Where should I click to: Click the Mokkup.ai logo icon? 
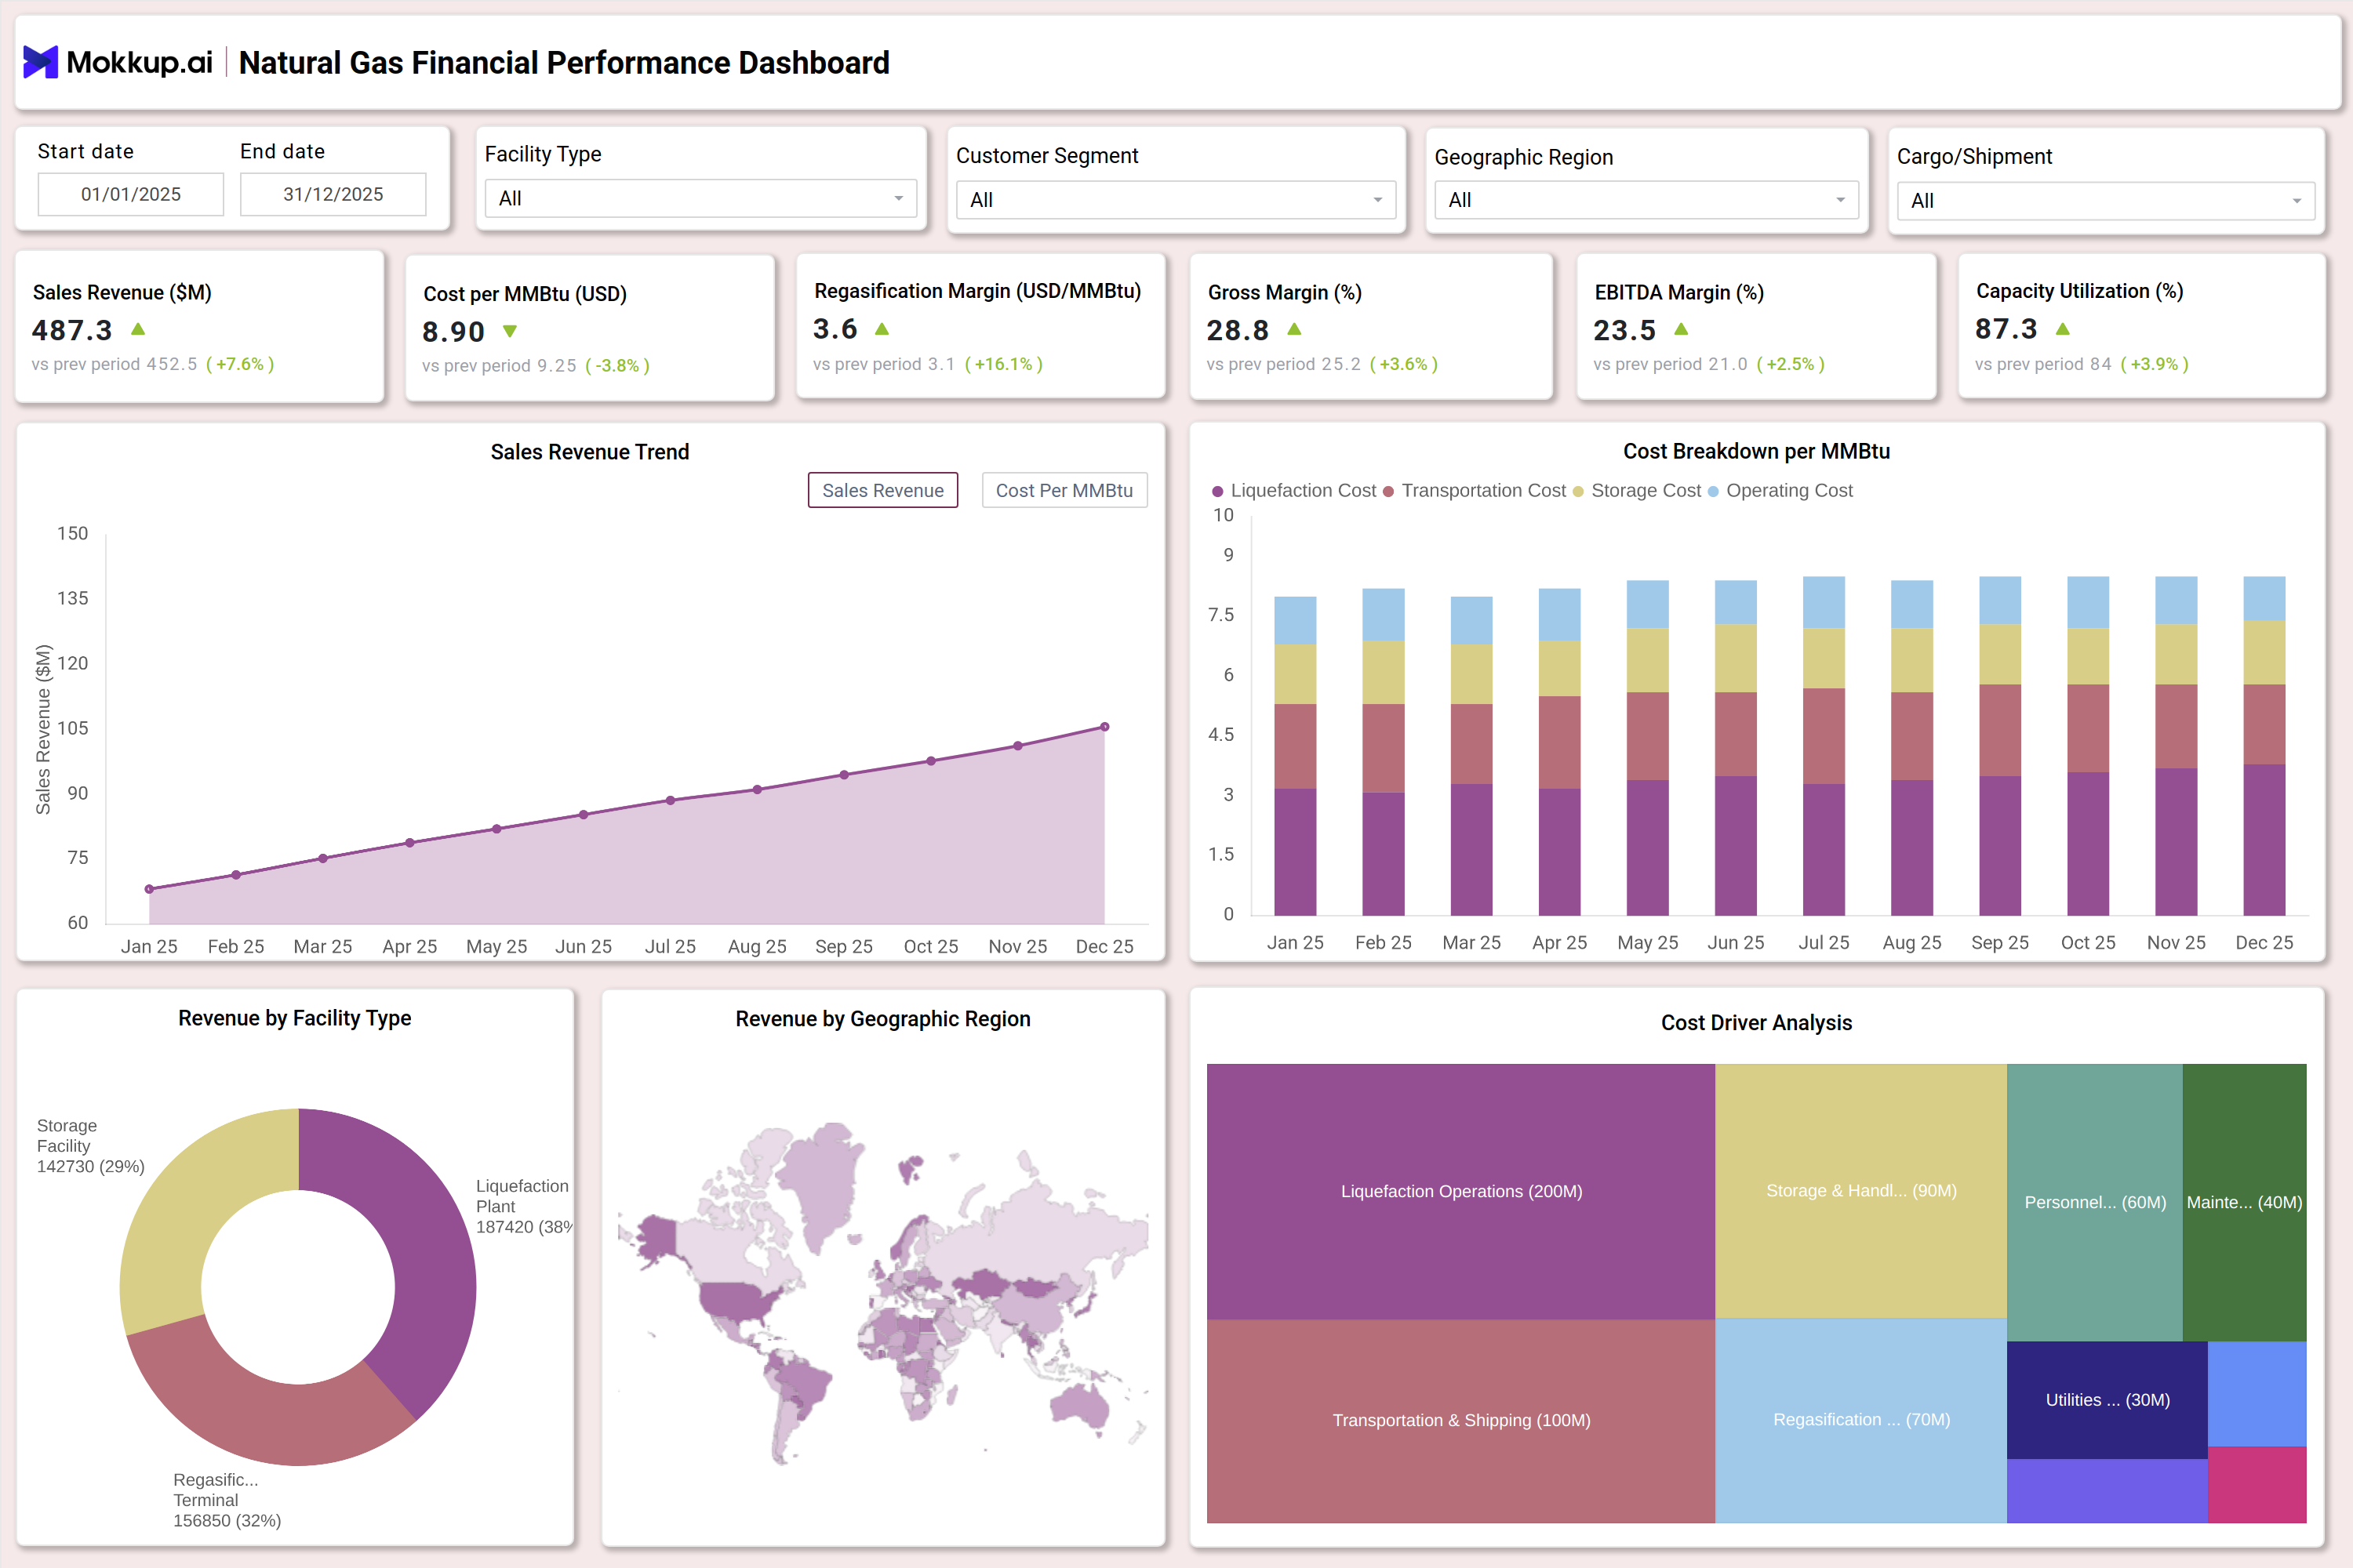coord(40,62)
